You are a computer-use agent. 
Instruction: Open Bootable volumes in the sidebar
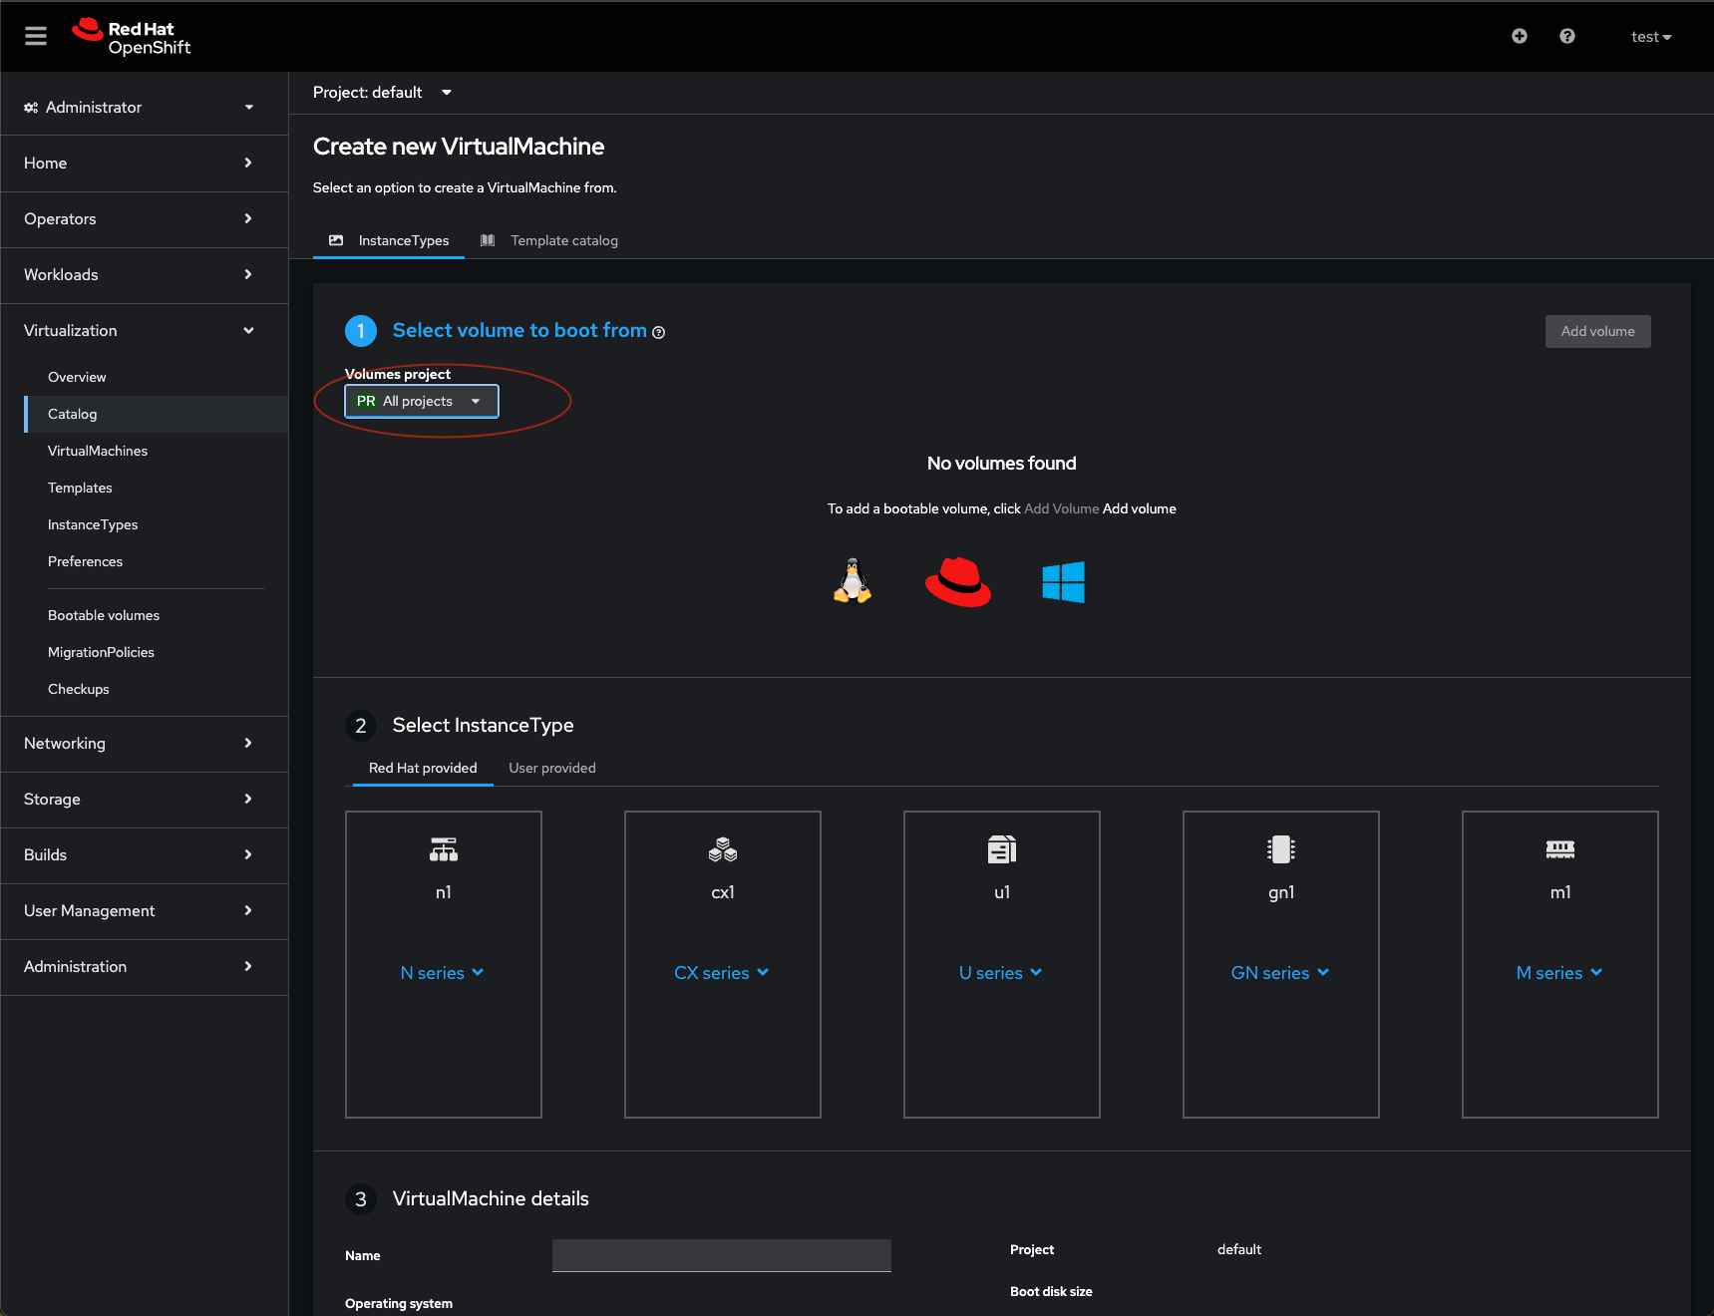click(104, 615)
